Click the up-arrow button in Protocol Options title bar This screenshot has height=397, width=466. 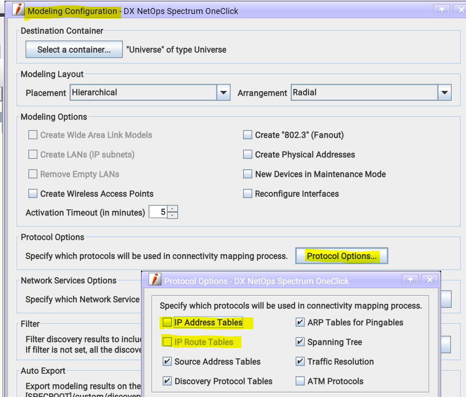[x=410, y=280]
